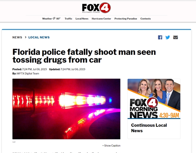Screen dimensions: 196x153
Task: Click WFTX Digital Team author byline
Action: tap(28, 74)
